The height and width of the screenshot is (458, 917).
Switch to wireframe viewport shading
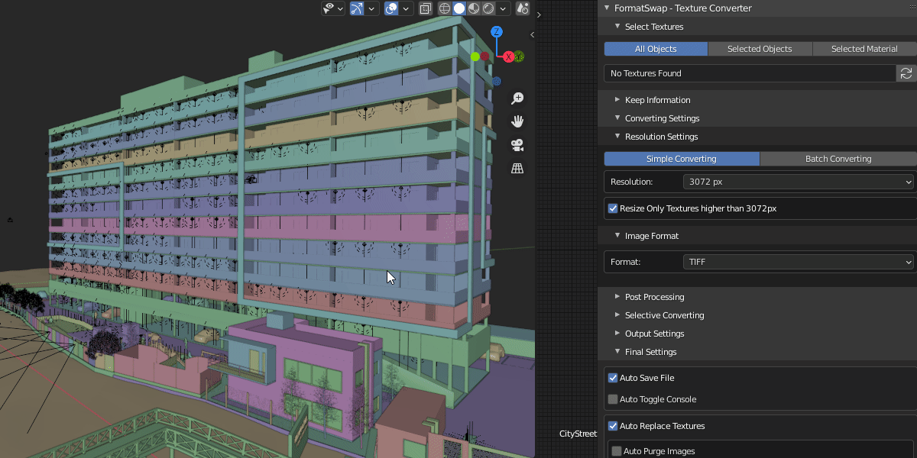pyautogui.click(x=445, y=8)
